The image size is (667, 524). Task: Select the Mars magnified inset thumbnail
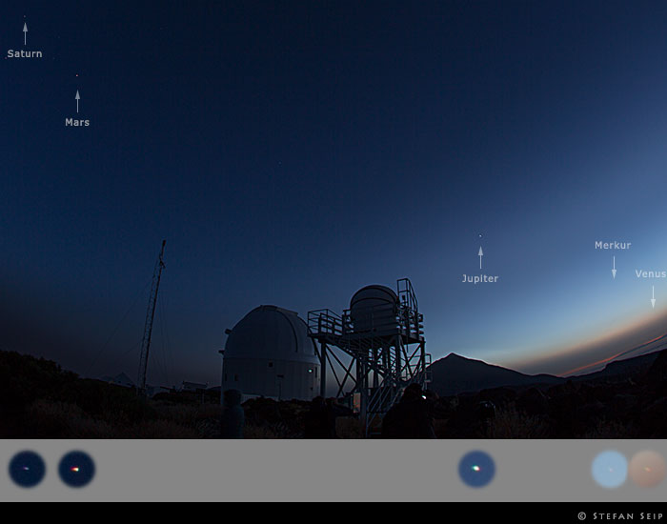(76, 469)
